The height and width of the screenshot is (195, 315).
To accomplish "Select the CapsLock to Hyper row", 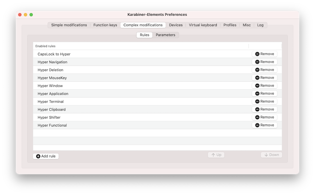I will point(157,54).
